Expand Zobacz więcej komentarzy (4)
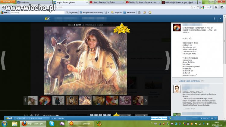 (189, 81)
